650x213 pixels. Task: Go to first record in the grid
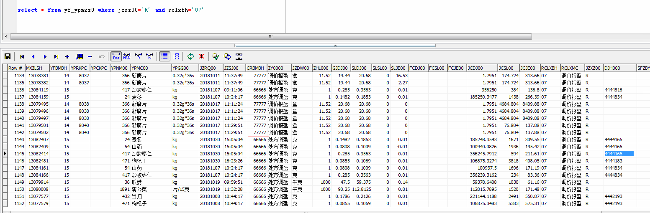pos(22,56)
